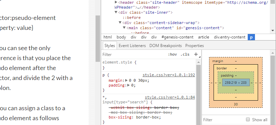The width and height of the screenshot is (276, 125).
Task: Click the box-sizing: border-box declaration
Action: click(x=135, y=117)
